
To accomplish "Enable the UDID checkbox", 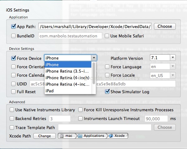I will (x=13, y=84).
